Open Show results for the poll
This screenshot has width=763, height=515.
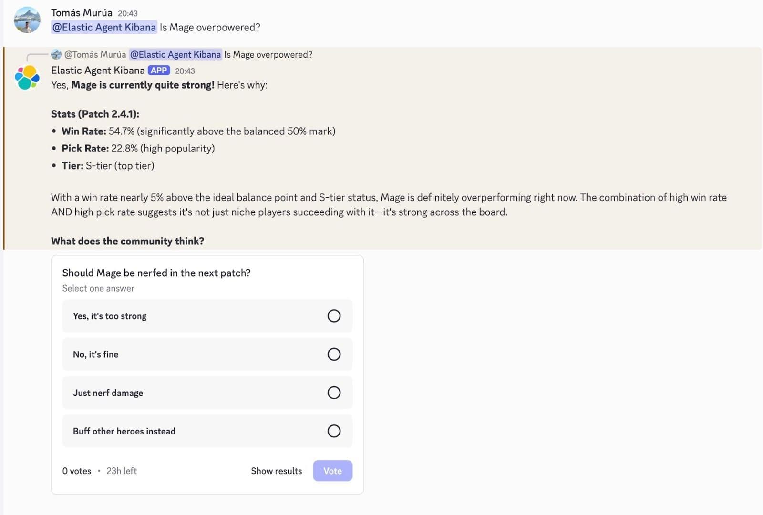click(x=276, y=471)
